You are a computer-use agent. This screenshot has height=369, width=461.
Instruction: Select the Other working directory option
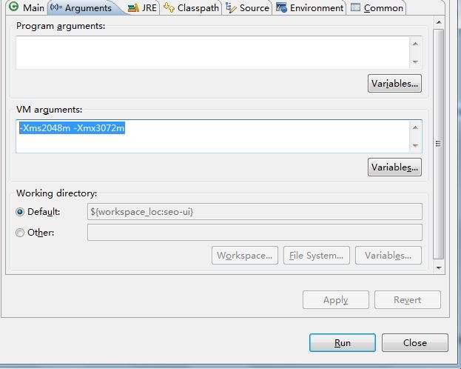[x=20, y=233]
